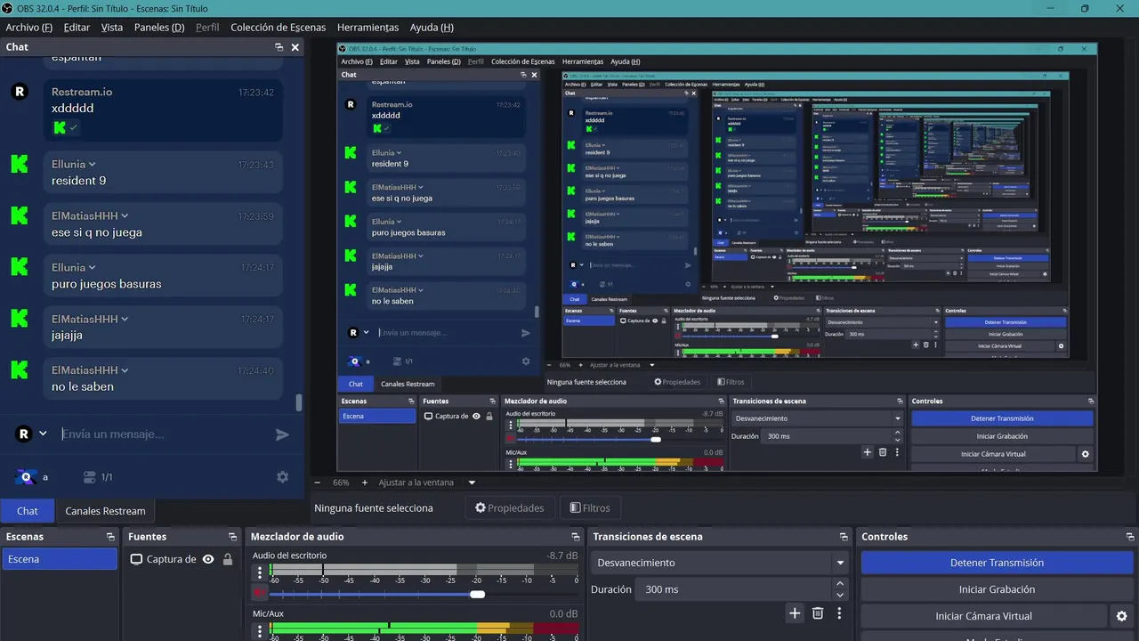
Task: Open the Herramientas menu
Action: point(368,28)
